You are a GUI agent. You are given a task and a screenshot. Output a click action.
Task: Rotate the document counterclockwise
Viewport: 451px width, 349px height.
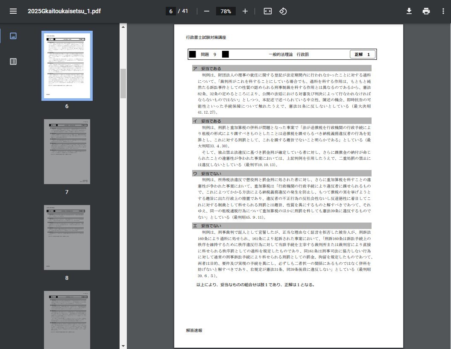coord(283,11)
